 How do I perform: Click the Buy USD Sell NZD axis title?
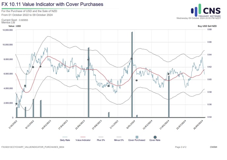207,26
